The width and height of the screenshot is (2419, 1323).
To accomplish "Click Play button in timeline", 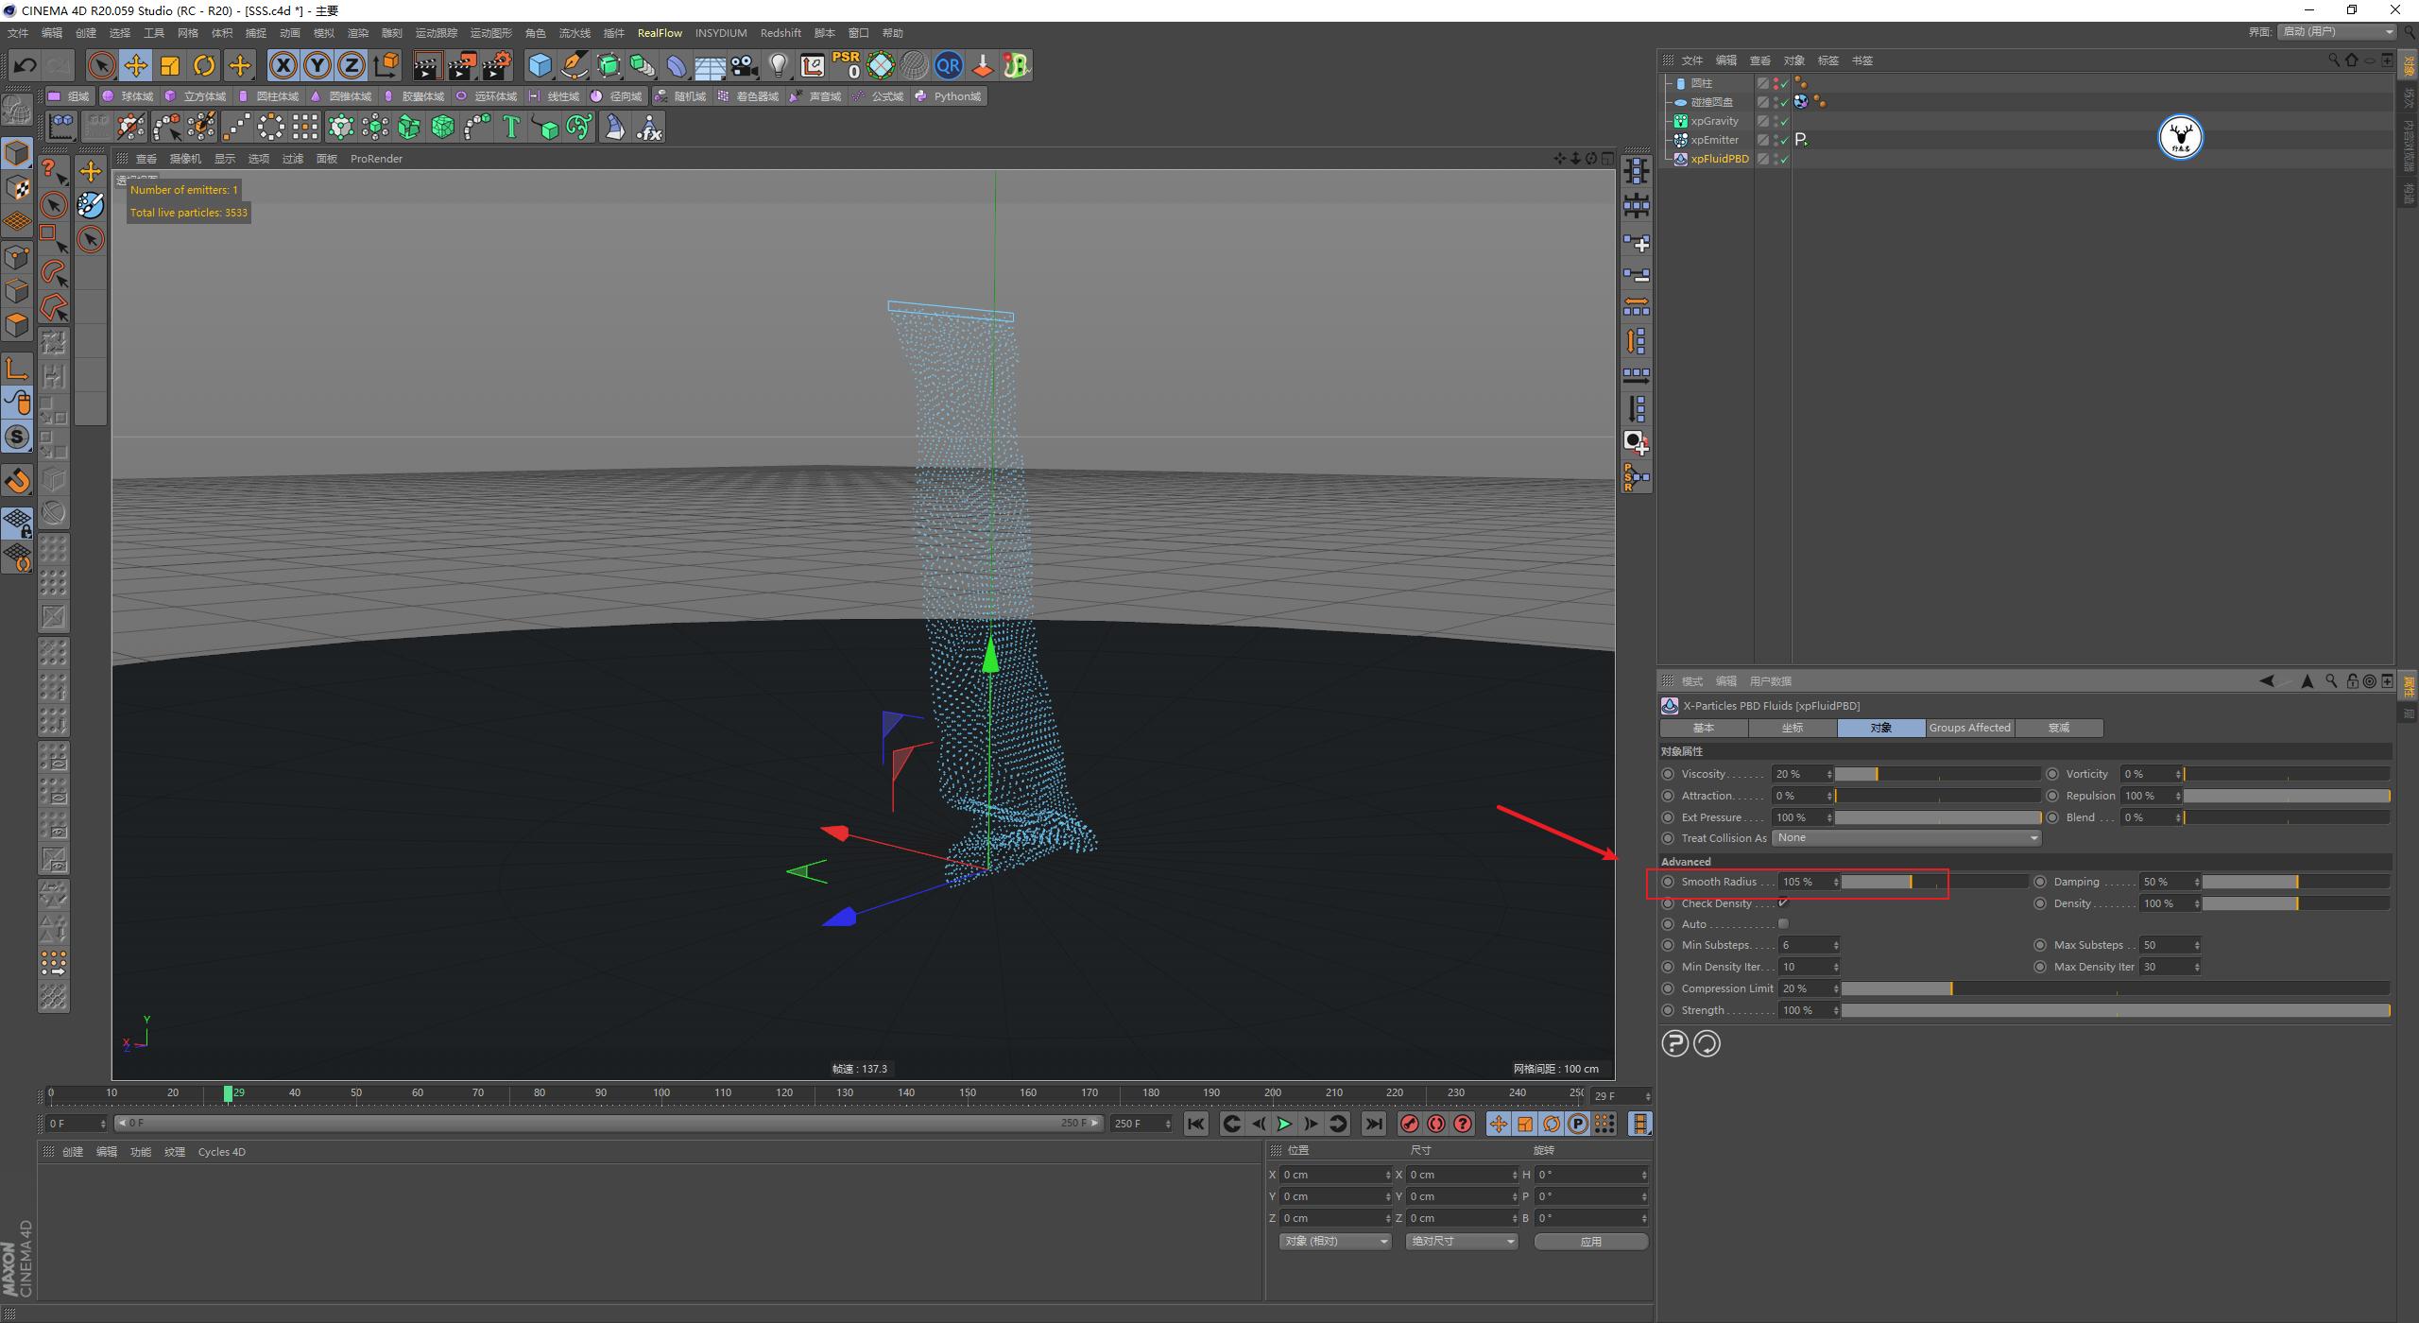I will (1287, 1123).
